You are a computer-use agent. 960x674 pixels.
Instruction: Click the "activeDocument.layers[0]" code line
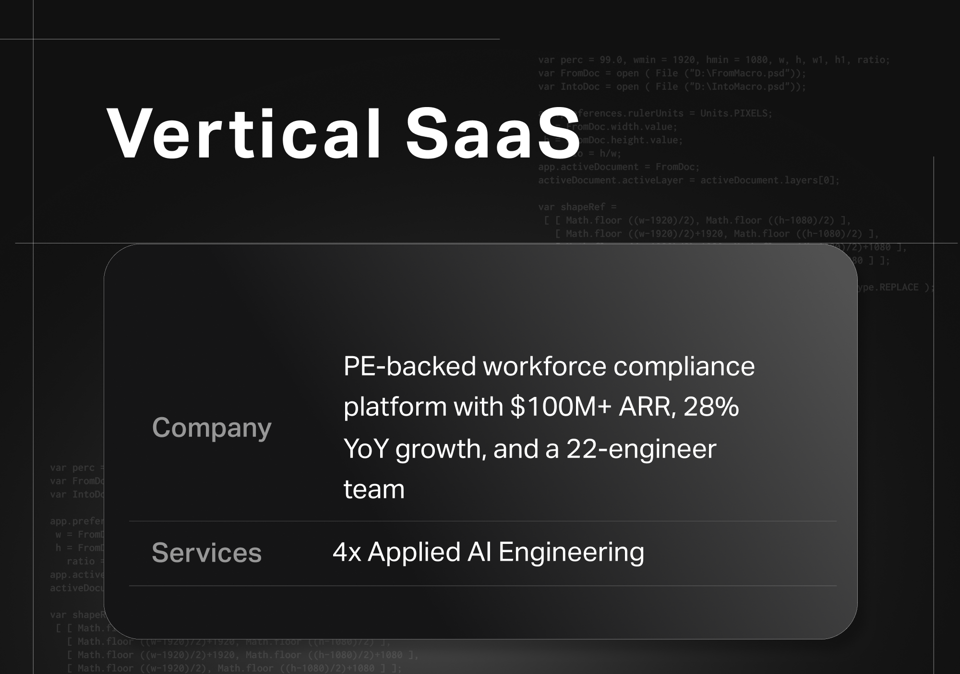[x=688, y=181]
